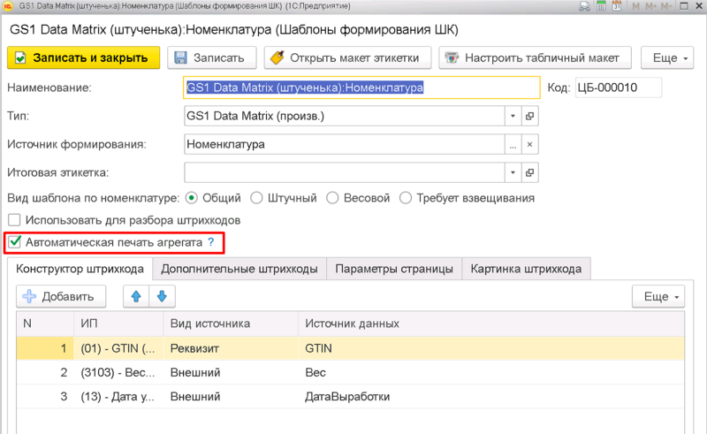
Task: Click the N column header
Action: (45, 324)
